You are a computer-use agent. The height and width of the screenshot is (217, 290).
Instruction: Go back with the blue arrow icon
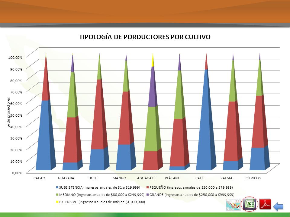coord(278,206)
